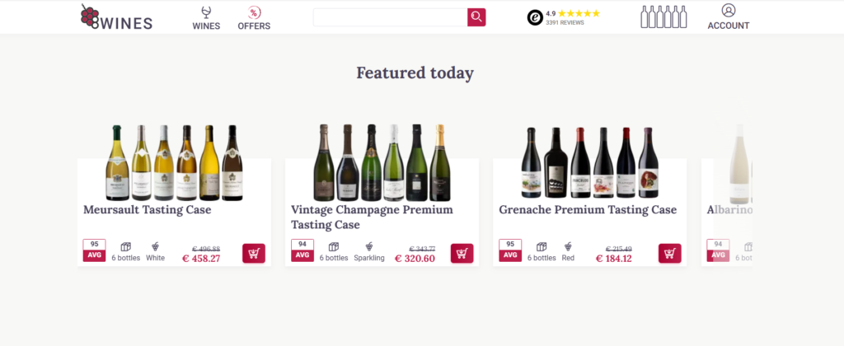Show the partially visible Albarino case card
The width and height of the screenshot is (844, 346).
click(x=727, y=210)
